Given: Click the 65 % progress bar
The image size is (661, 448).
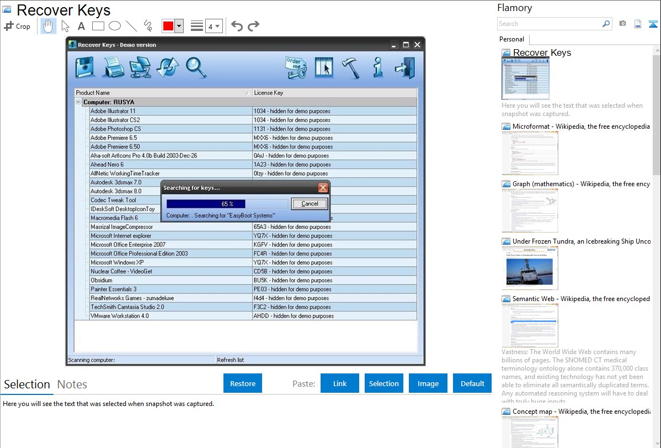Looking at the screenshot, I should [x=227, y=204].
